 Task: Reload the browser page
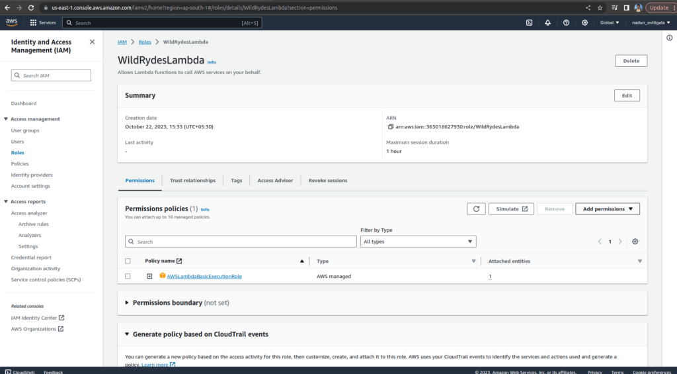coord(30,7)
